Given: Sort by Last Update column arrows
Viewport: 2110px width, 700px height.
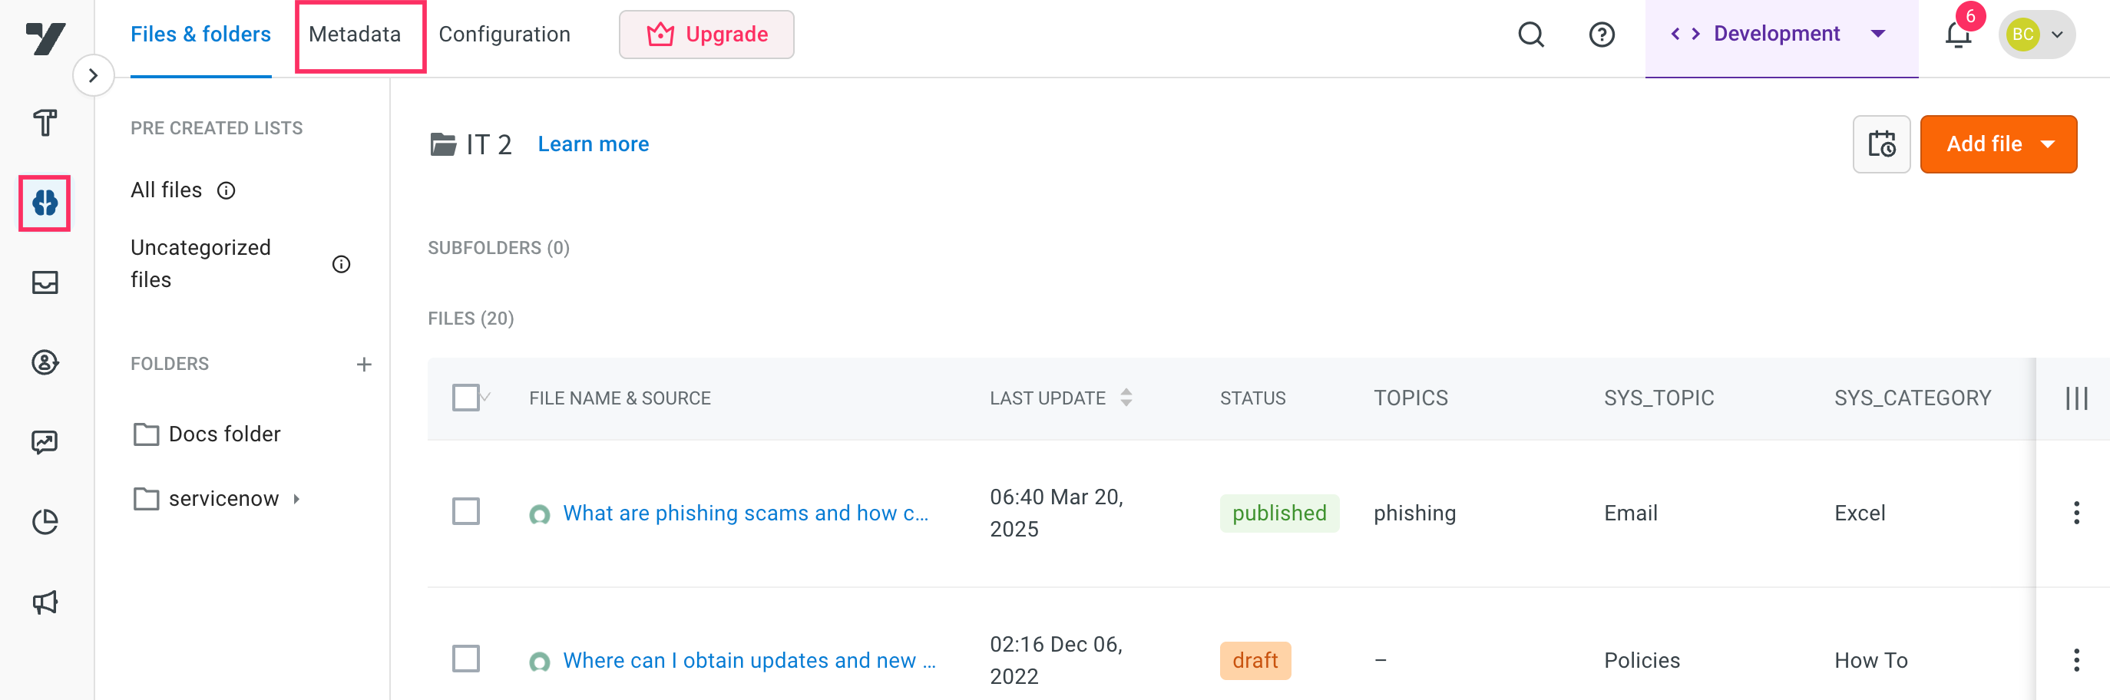Looking at the screenshot, I should [x=1126, y=398].
